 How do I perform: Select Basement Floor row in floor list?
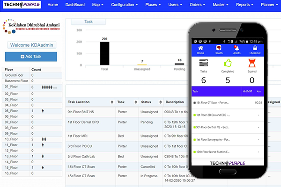[x=32, y=81]
